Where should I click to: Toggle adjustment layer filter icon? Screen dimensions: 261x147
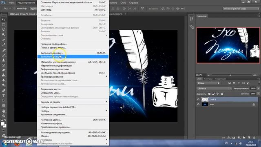pos(234,83)
